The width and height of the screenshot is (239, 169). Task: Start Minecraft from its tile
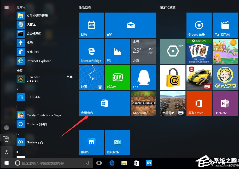[x=144, y=103]
